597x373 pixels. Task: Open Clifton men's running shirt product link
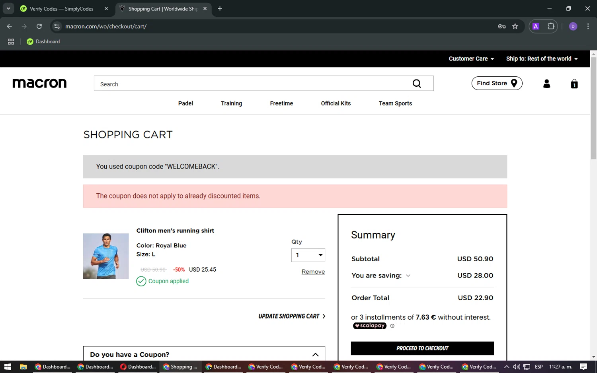point(175,231)
